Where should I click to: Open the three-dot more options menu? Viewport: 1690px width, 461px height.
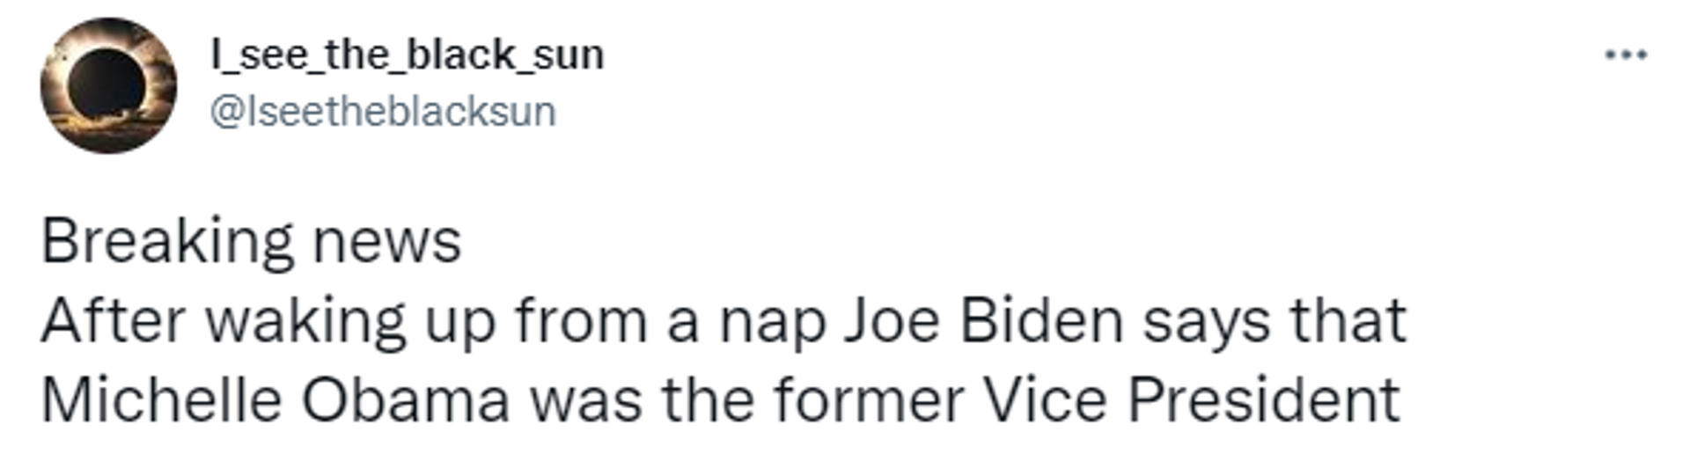1626,55
